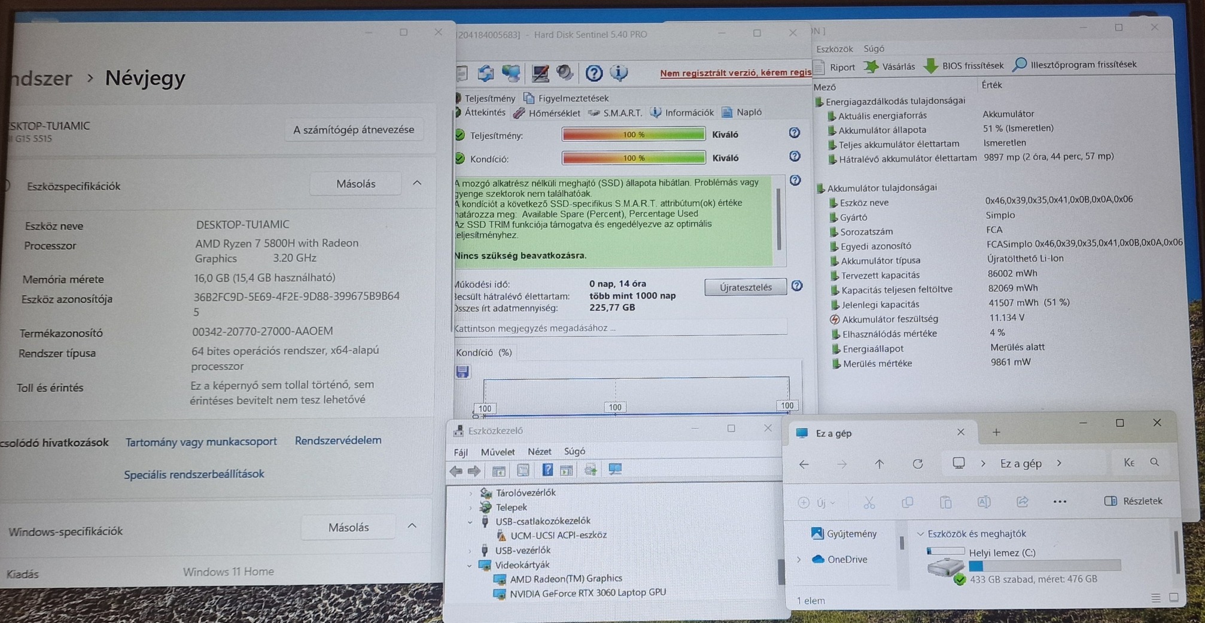Click the Kattintson megjegyzés megadásához field
Image resolution: width=1205 pixels, height=623 pixels.
(x=619, y=328)
